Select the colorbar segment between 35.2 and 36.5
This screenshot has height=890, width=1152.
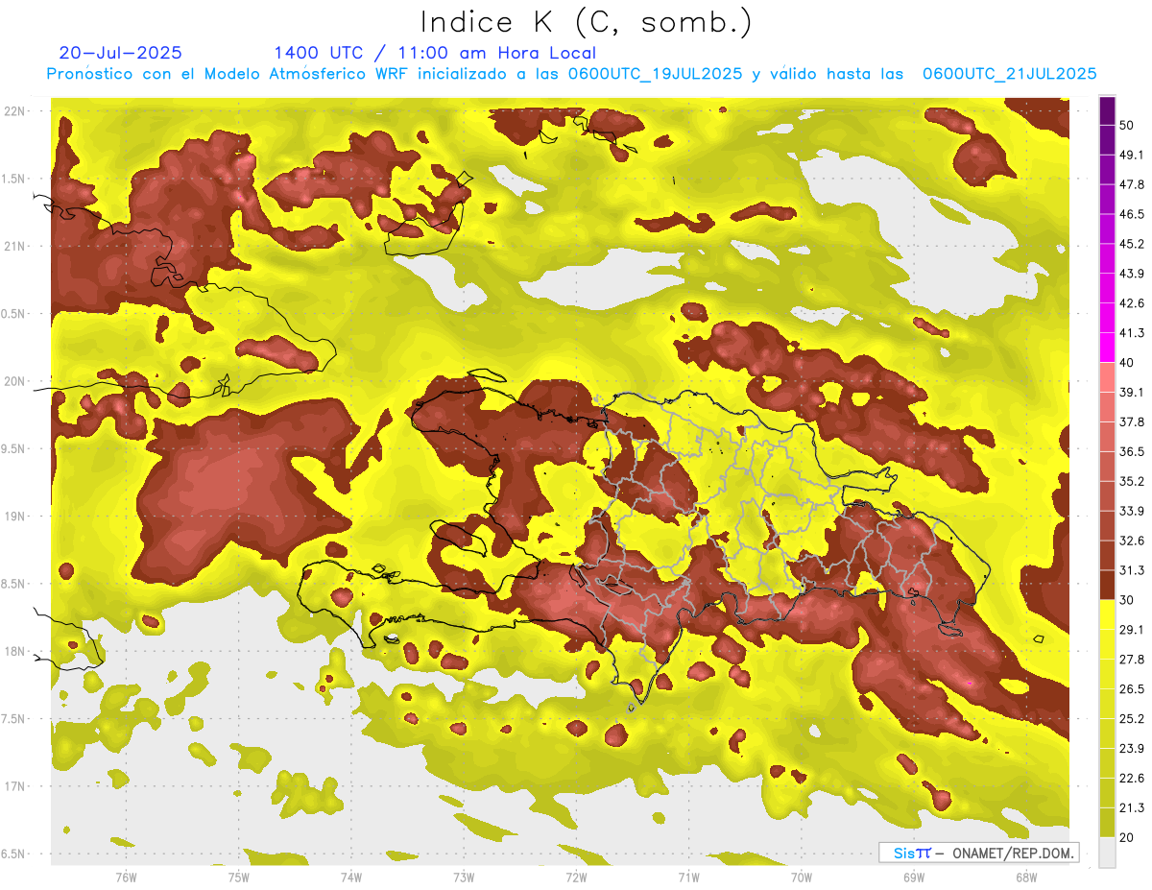(x=1107, y=467)
